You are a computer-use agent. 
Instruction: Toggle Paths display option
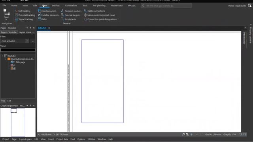tap(42, 19)
